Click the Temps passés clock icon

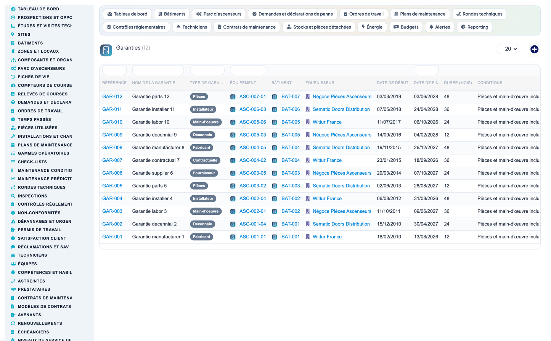(x=13, y=119)
